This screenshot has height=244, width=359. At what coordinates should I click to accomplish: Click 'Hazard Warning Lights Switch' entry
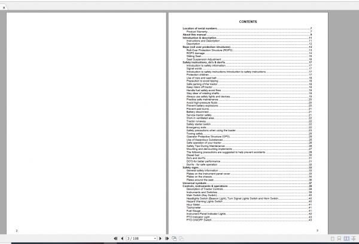204,201
